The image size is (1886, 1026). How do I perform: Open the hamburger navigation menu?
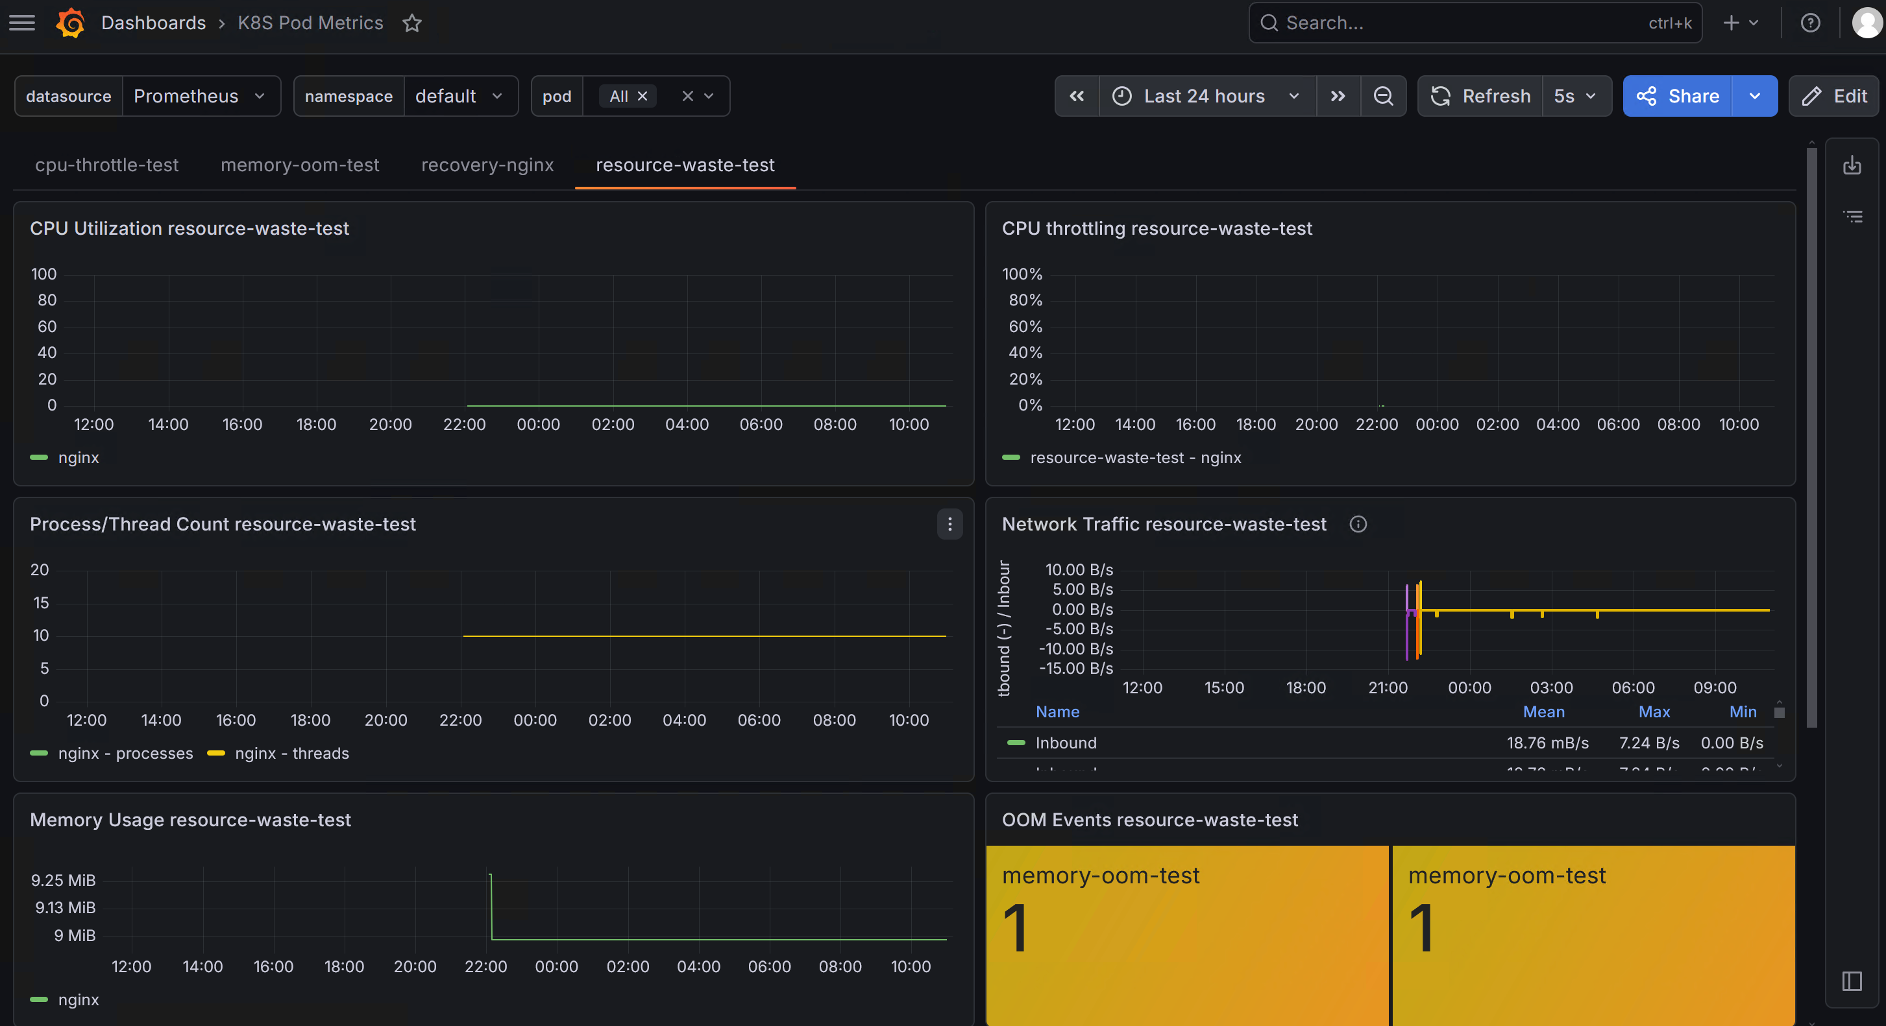(22, 23)
